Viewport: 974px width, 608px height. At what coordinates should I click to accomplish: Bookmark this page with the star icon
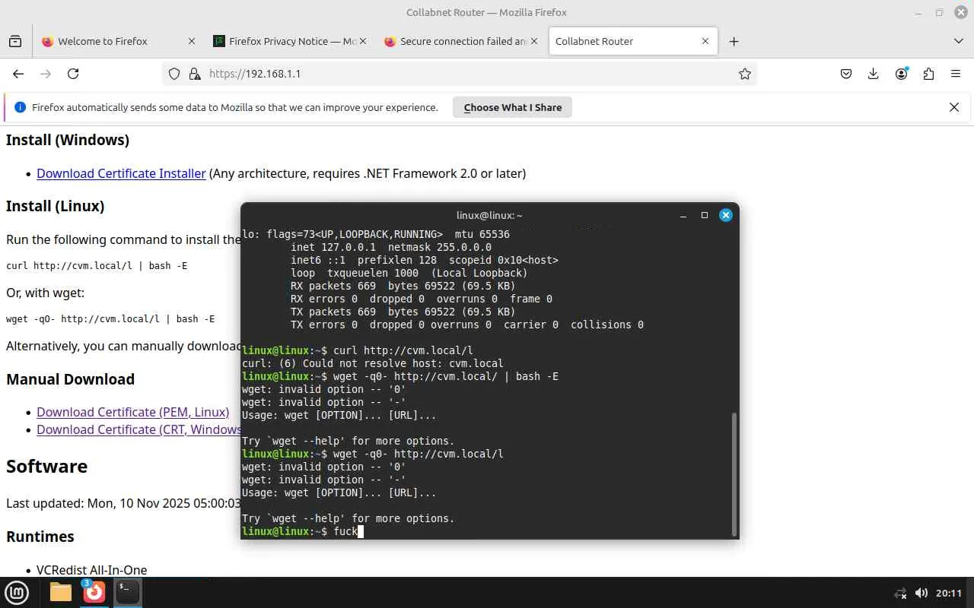click(x=745, y=74)
